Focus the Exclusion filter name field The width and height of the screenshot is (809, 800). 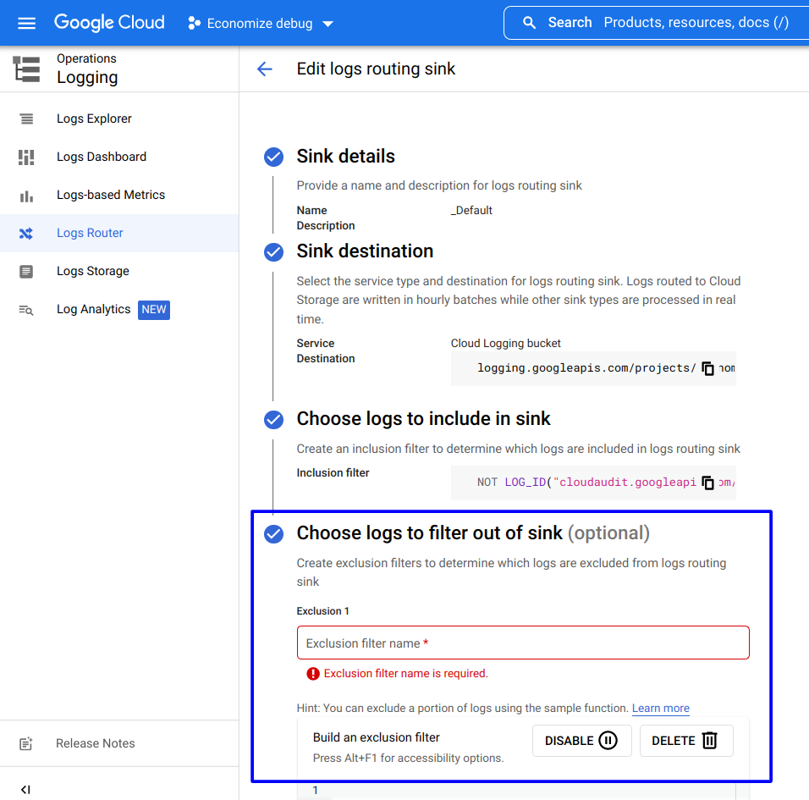pyautogui.click(x=523, y=643)
